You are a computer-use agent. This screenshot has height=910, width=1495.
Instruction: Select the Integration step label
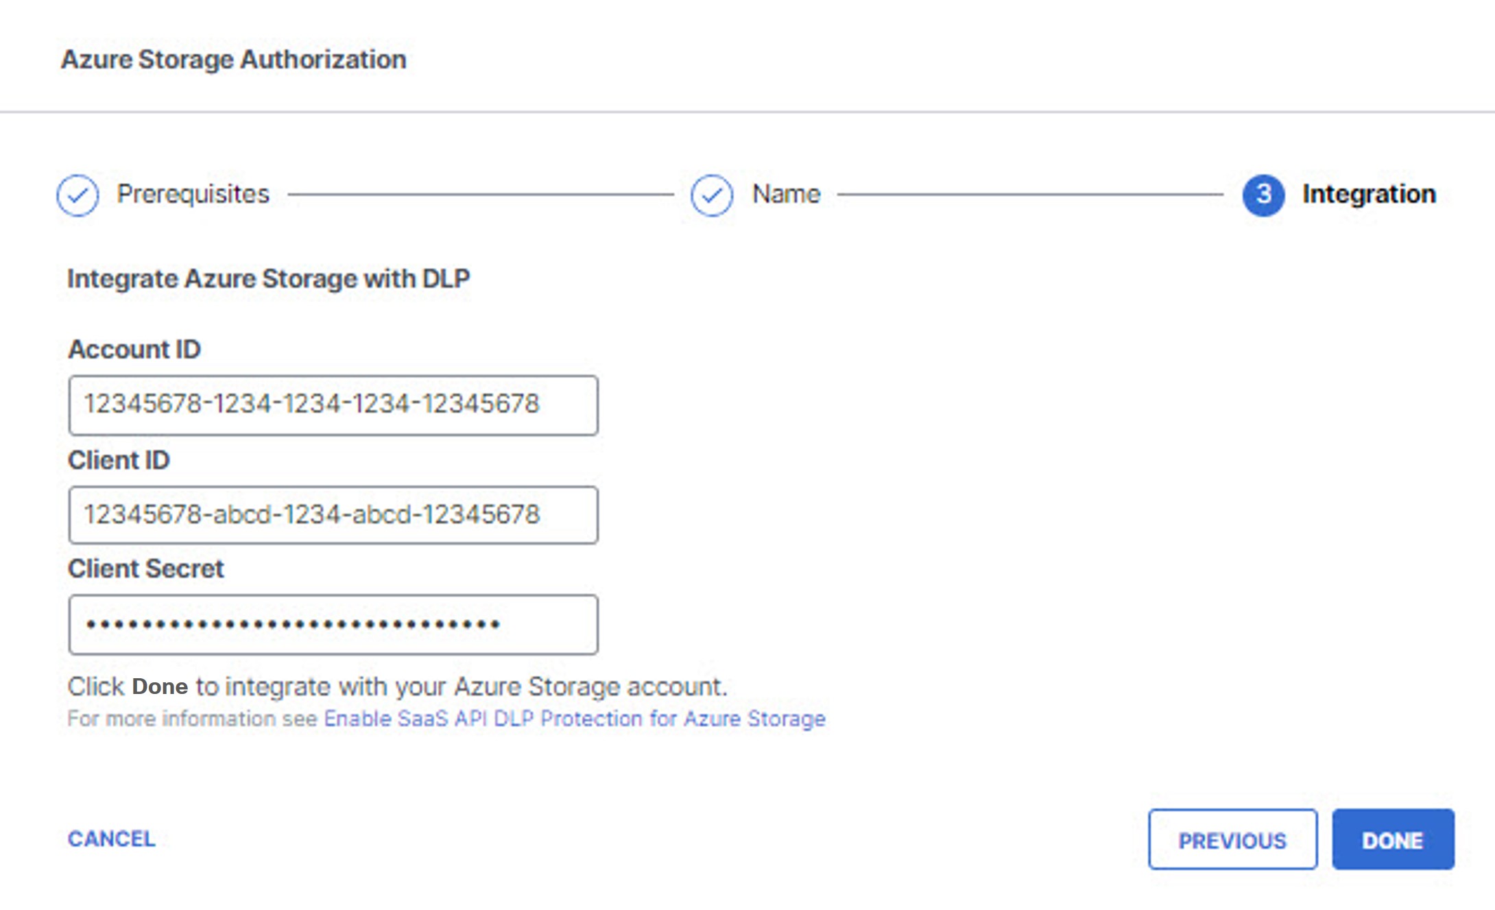1369,194
